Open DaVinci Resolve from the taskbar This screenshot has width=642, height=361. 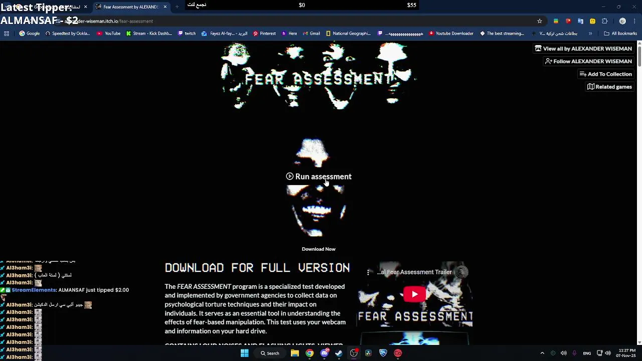point(369,353)
